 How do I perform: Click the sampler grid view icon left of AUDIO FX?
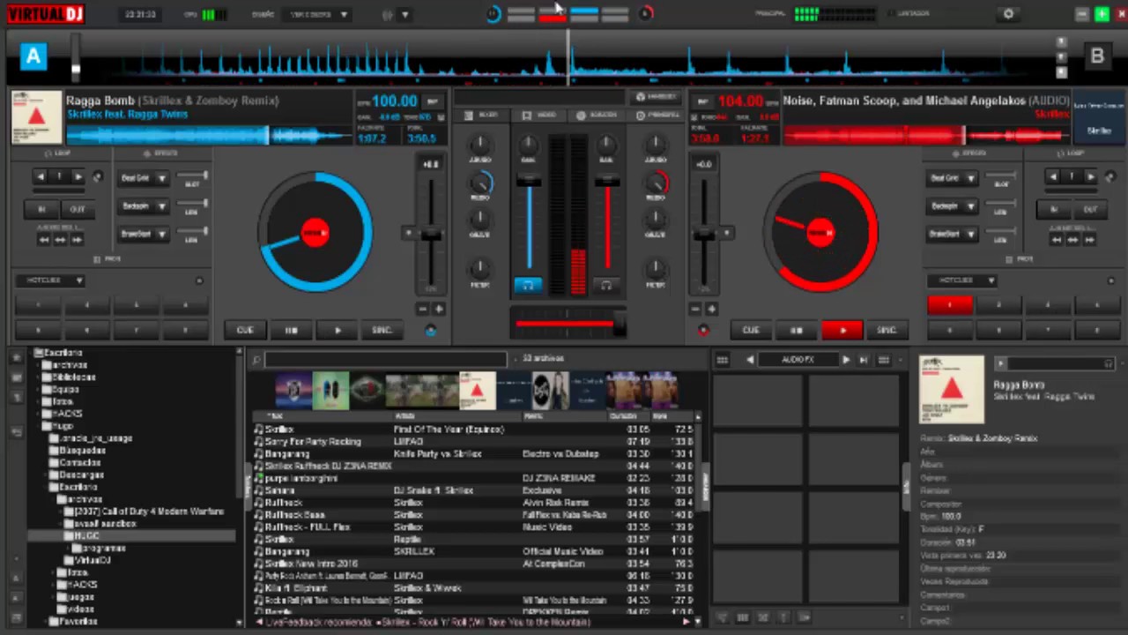(x=722, y=360)
